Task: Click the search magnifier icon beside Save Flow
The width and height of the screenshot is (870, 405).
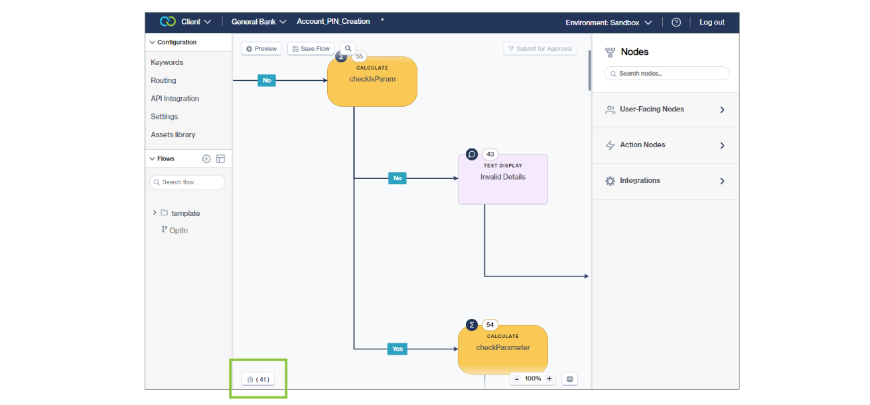Action: (348, 48)
